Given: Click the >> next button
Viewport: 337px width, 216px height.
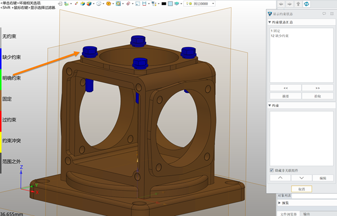Looking at the screenshot, I should (317, 88).
